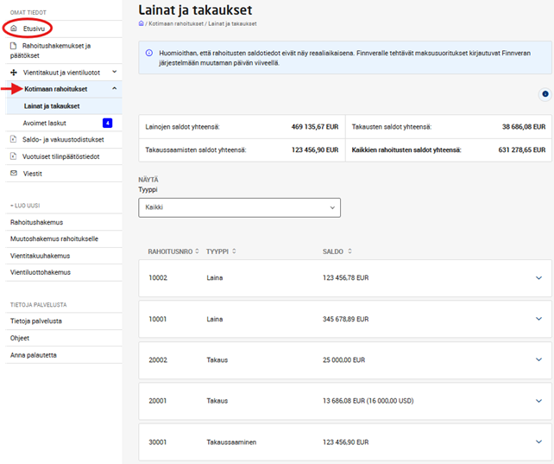554x464 pixels.
Task: Click the blue info icon above the summary
Action: (x=545, y=93)
